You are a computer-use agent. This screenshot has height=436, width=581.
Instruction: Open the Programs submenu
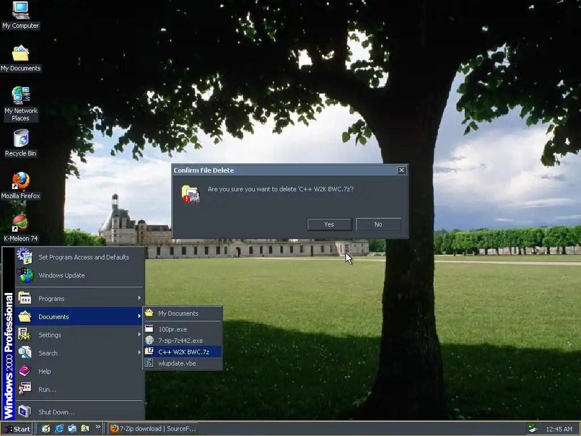click(x=79, y=299)
